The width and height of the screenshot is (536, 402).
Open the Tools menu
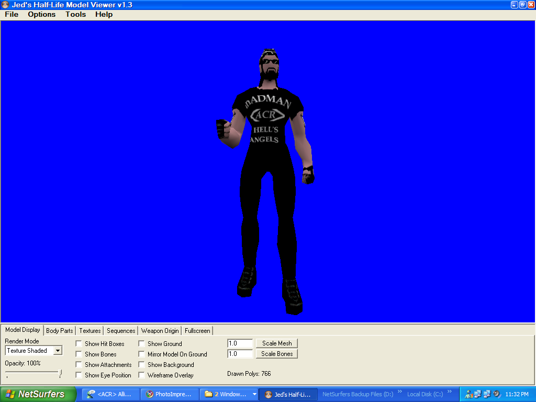[x=75, y=14]
